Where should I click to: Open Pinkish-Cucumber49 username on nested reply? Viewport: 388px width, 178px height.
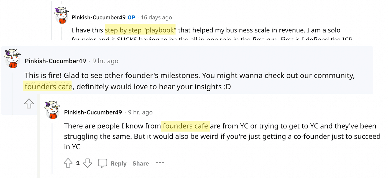(93, 112)
